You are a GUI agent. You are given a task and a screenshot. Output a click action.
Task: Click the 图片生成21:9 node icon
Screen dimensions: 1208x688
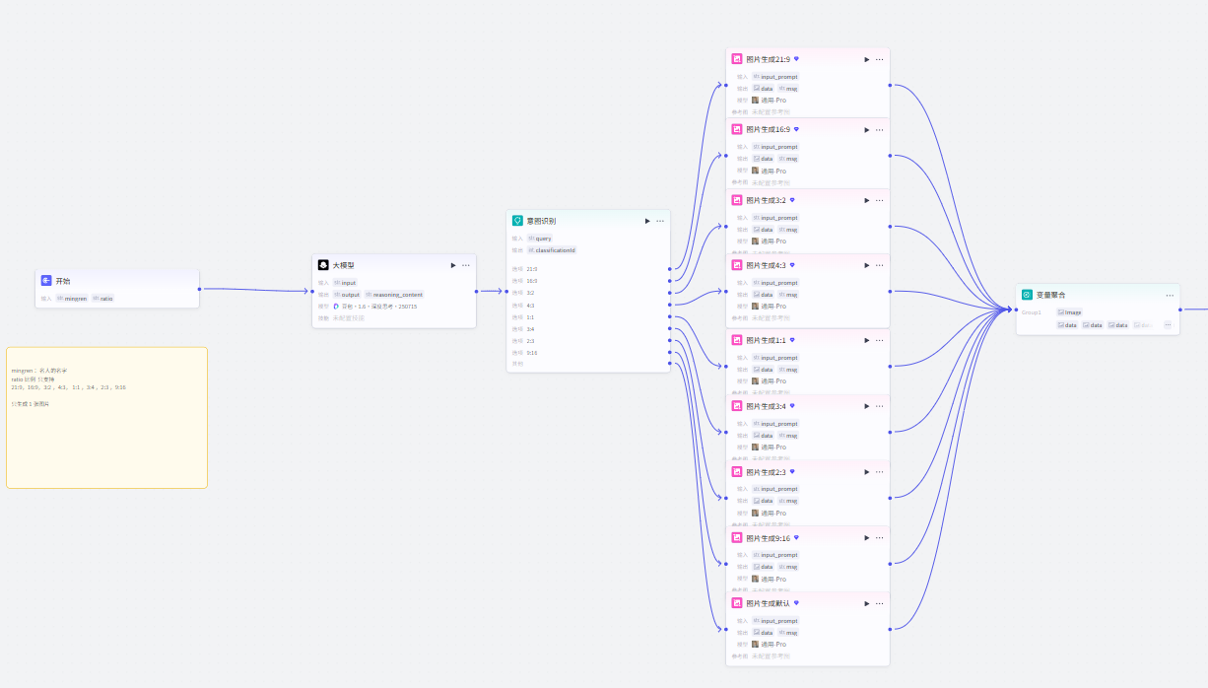737,59
